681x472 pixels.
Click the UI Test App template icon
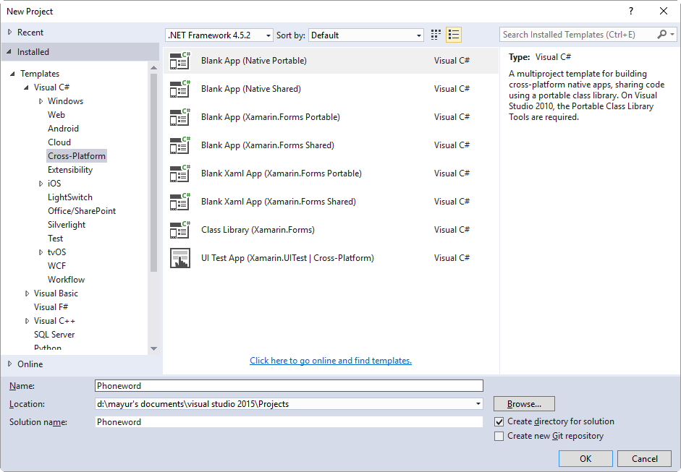pos(179,258)
